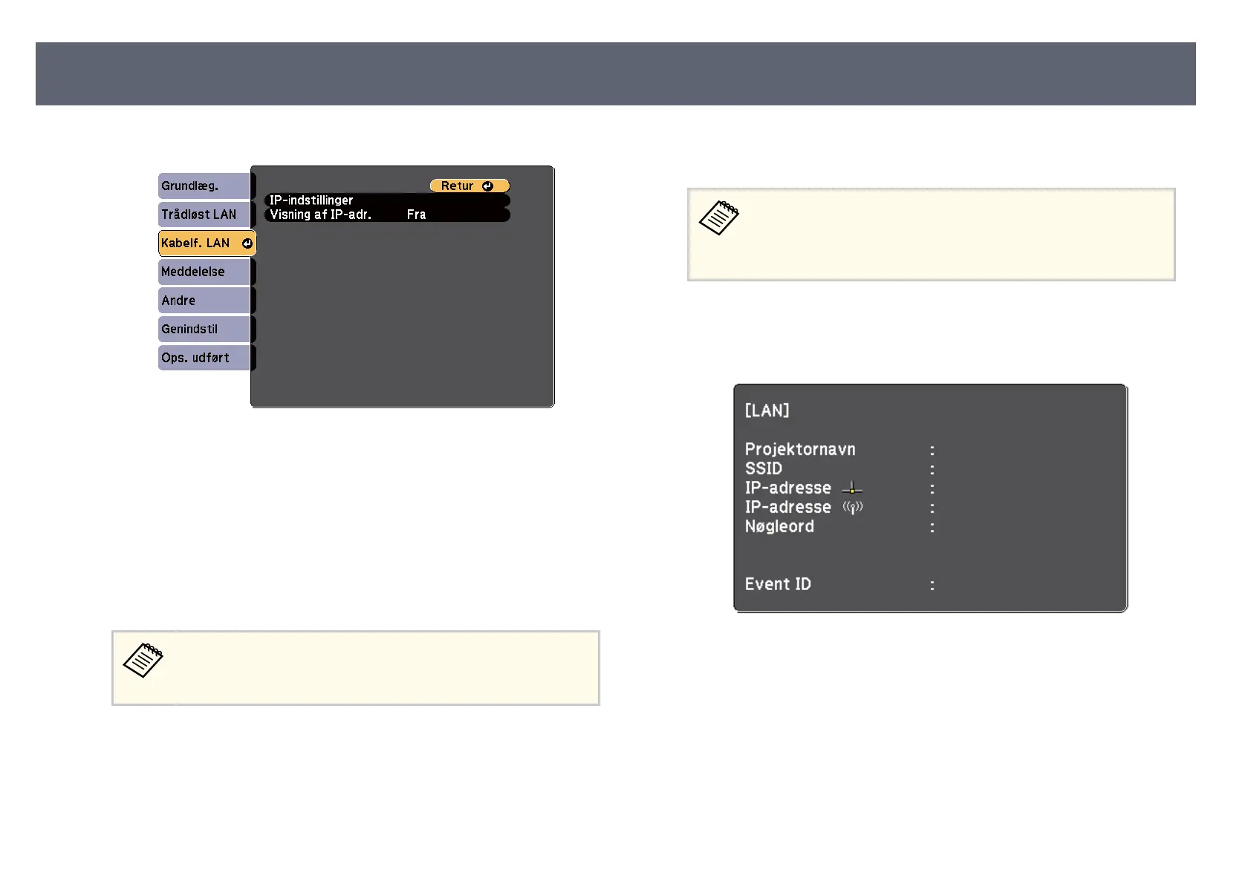Click the enter arrow icon on Kabelf. LAN
This screenshot has height=884, width=1251.
tap(247, 243)
